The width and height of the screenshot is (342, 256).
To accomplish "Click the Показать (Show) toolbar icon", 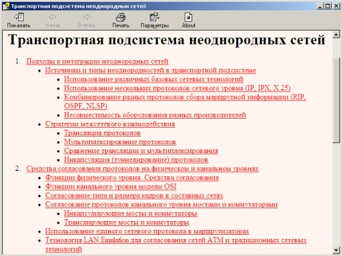I will pos(18,17).
